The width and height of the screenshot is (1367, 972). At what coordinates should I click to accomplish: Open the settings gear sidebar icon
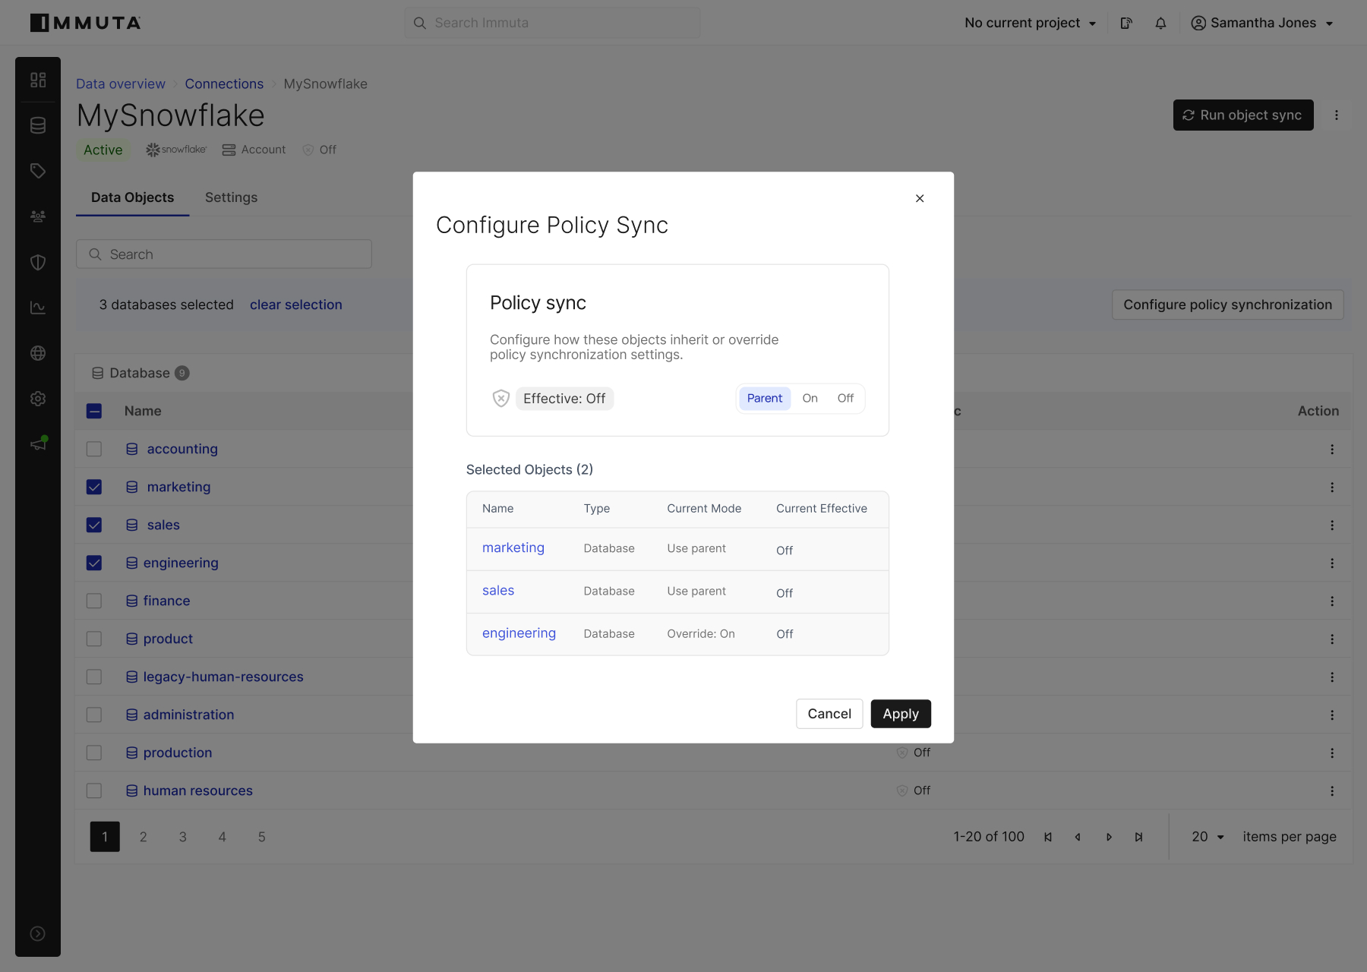38,399
